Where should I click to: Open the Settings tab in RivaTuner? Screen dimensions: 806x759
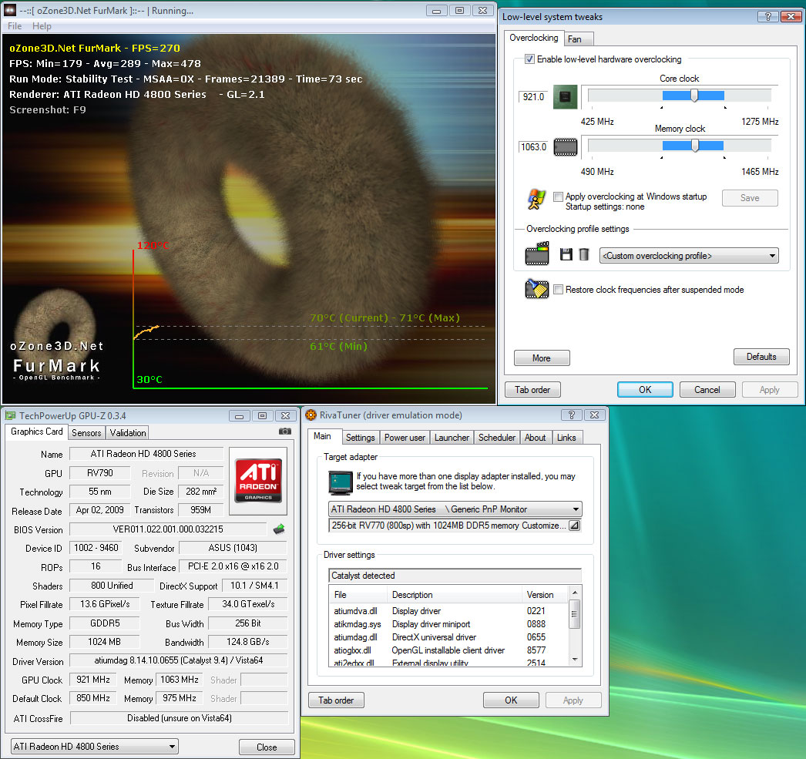pyautogui.click(x=360, y=438)
